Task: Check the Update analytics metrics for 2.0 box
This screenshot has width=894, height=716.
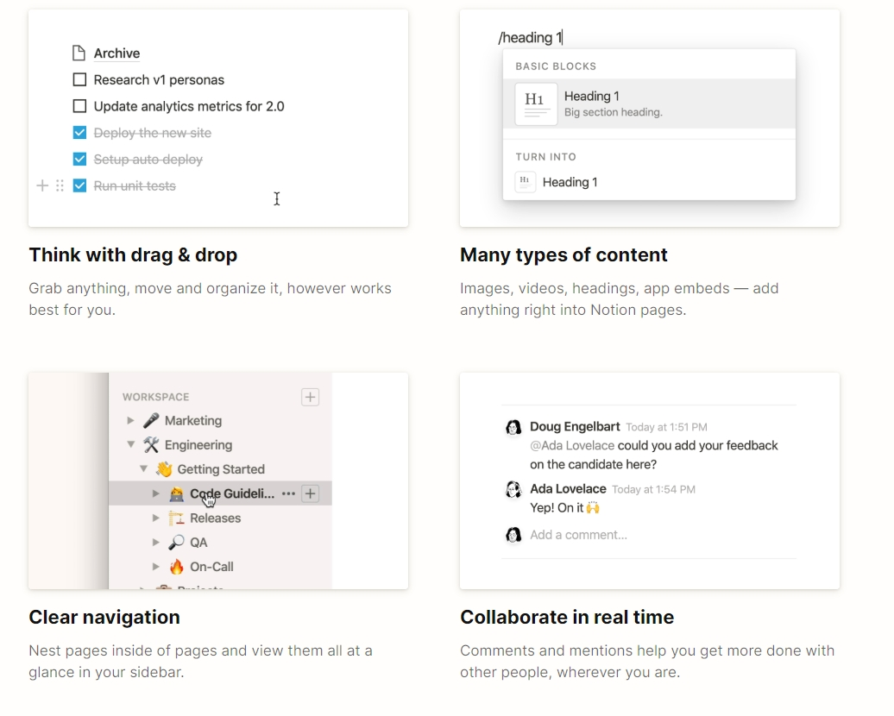Action: pos(79,106)
